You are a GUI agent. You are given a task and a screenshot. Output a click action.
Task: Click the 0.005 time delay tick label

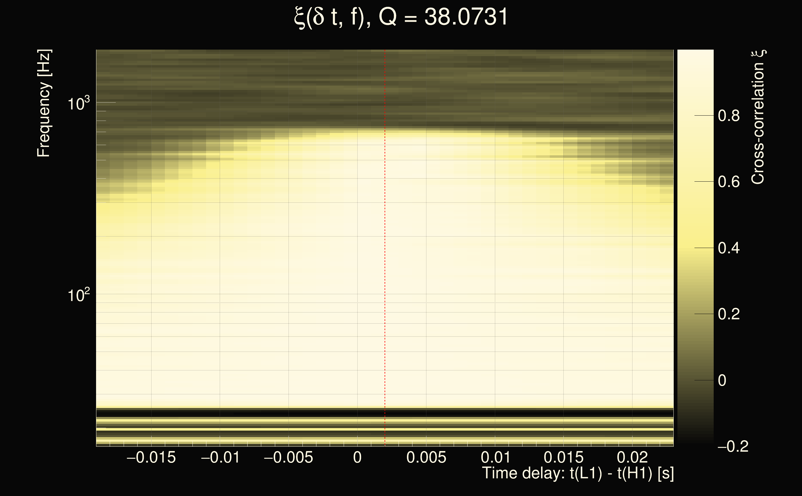pyautogui.click(x=426, y=457)
